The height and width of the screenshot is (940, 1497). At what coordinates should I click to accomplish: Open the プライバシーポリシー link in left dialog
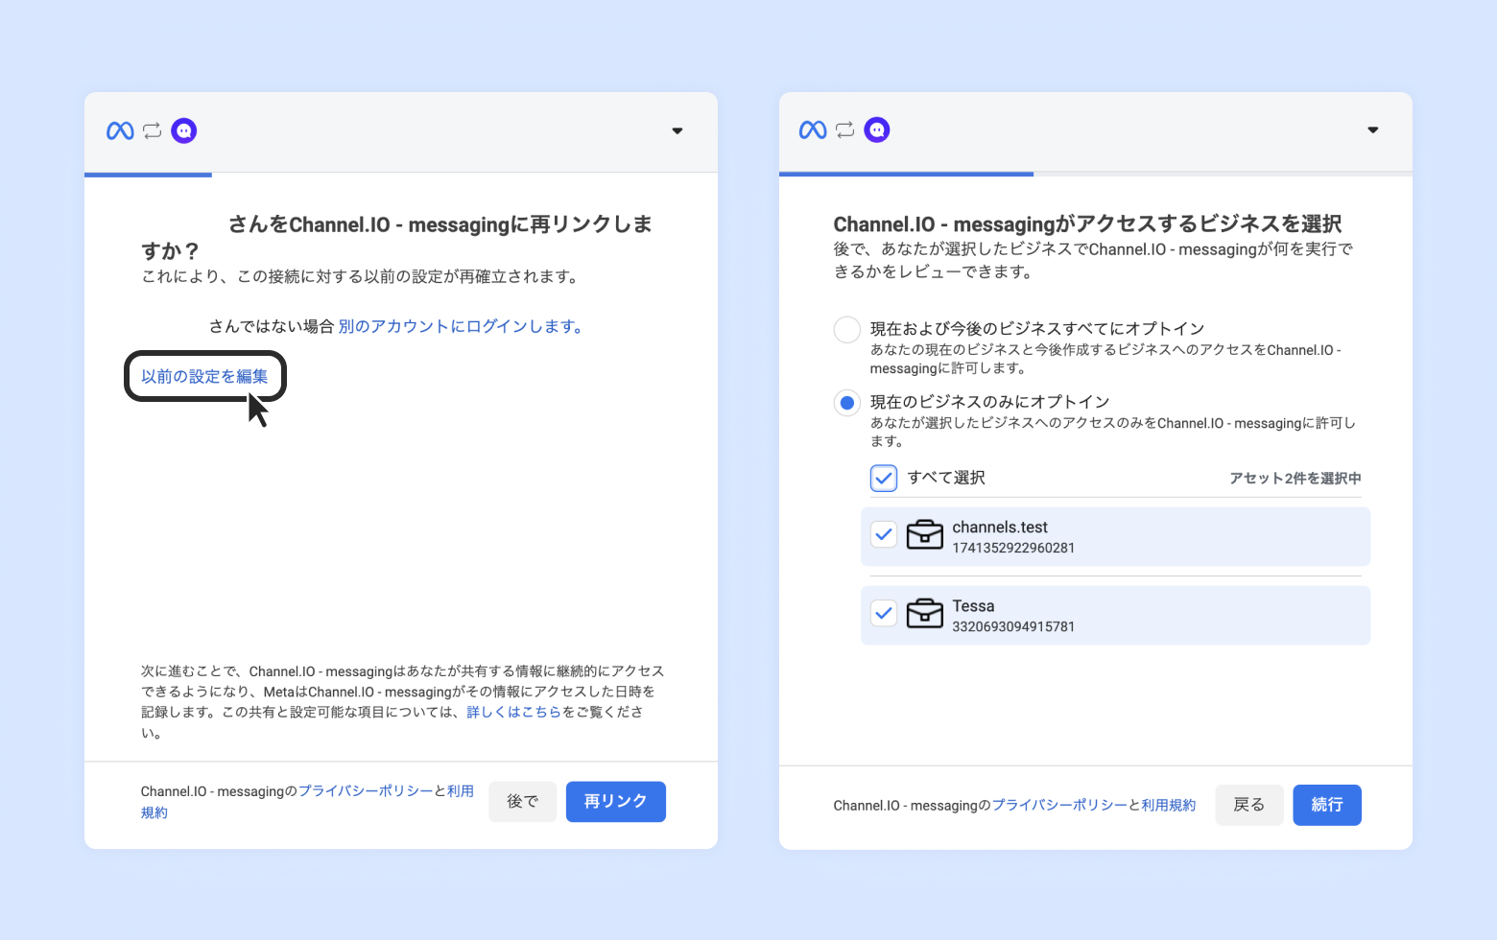pyautogui.click(x=366, y=791)
